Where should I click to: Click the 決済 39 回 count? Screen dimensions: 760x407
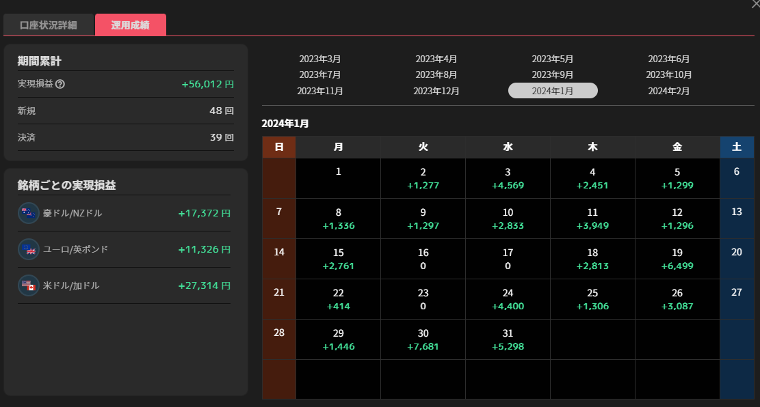tap(222, 137)
